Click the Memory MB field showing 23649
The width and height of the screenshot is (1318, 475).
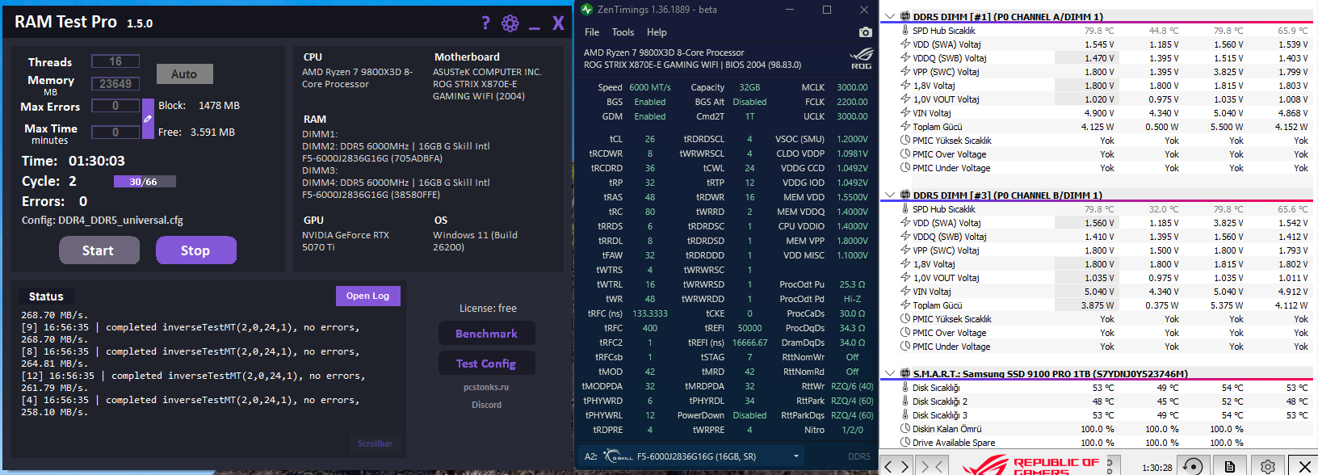click(115, 83)
